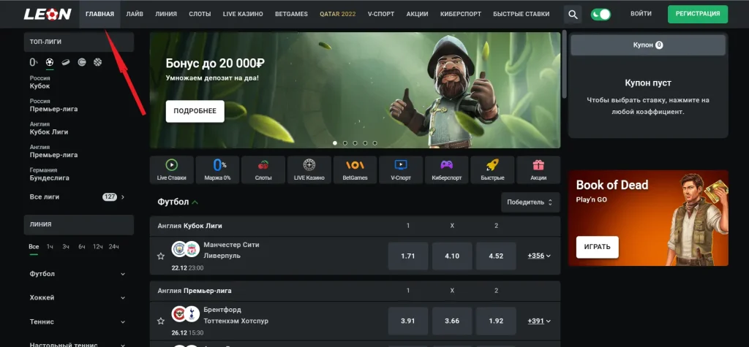Open Все лиги 127 list
This screenshot has width=749, height=347.
[x=78, y=197]
